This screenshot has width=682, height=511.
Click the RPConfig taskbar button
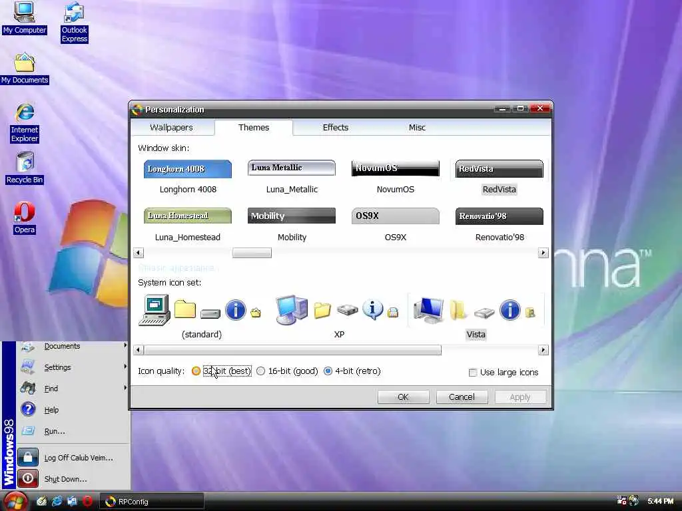[x=151, y=502]
